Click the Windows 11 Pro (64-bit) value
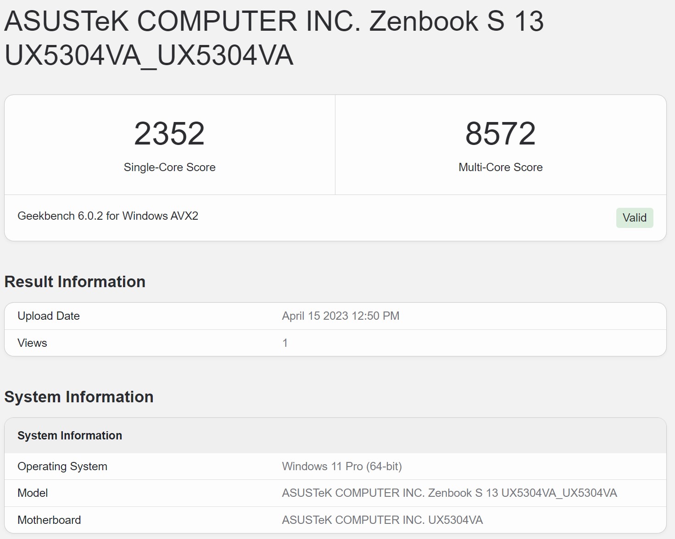 tap(342, 467)
